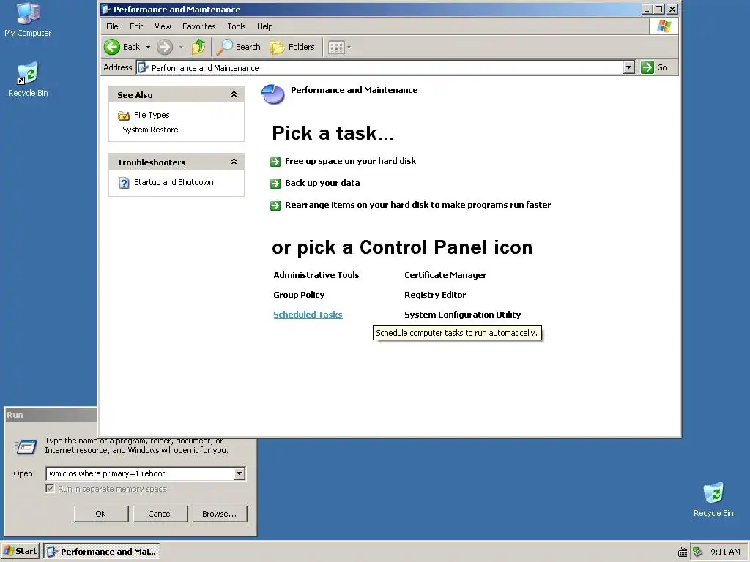Click Startup and Shutdown troubleshooter text
Viewport: 750px width, 562px height.
click(174, 182)
